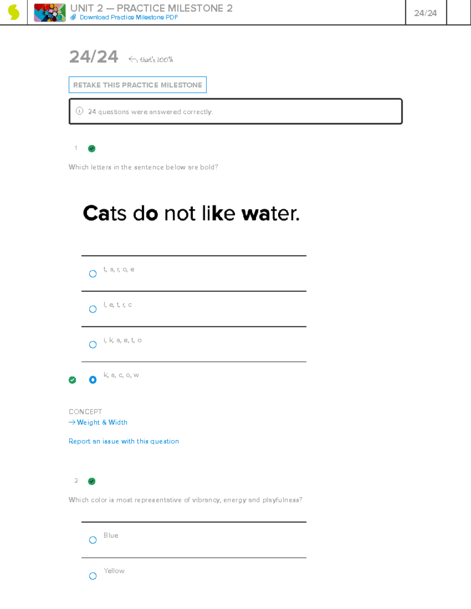Select the answer 'k, a, c, o, w'
This screenshot has width=471, height=609.
[x=93, y=380]
